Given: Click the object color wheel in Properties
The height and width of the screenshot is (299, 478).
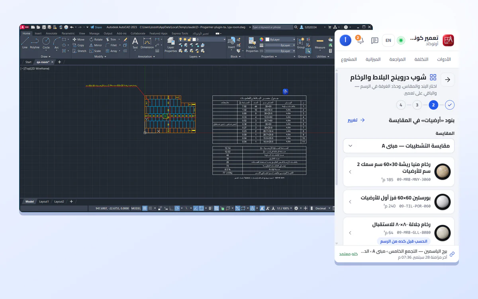Looking at the screenshot, I should pos(261,39).
